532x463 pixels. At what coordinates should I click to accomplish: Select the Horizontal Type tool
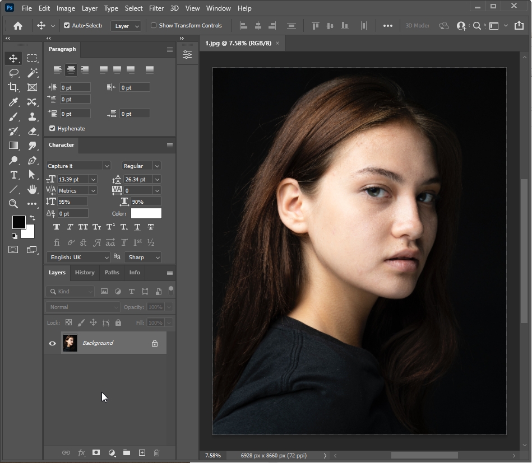click(13, 175)
